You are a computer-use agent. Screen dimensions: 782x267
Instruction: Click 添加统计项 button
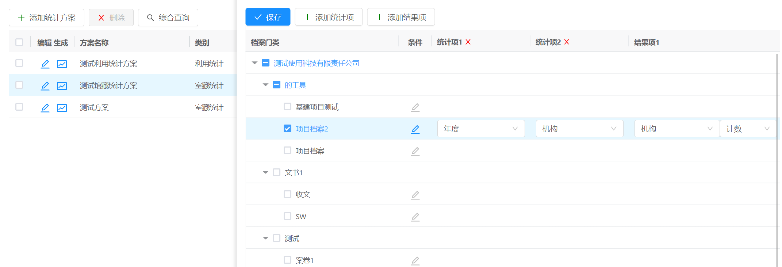tap(329, 17)
